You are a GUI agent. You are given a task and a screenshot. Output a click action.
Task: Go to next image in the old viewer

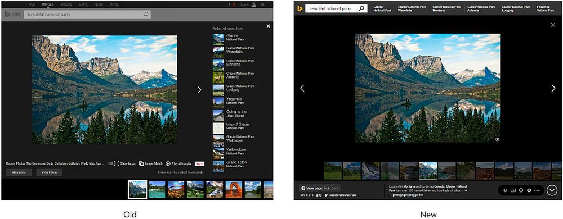click(199, 90)
